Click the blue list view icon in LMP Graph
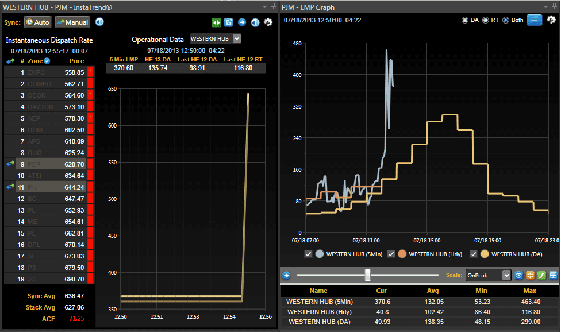 tap(534, 20)
